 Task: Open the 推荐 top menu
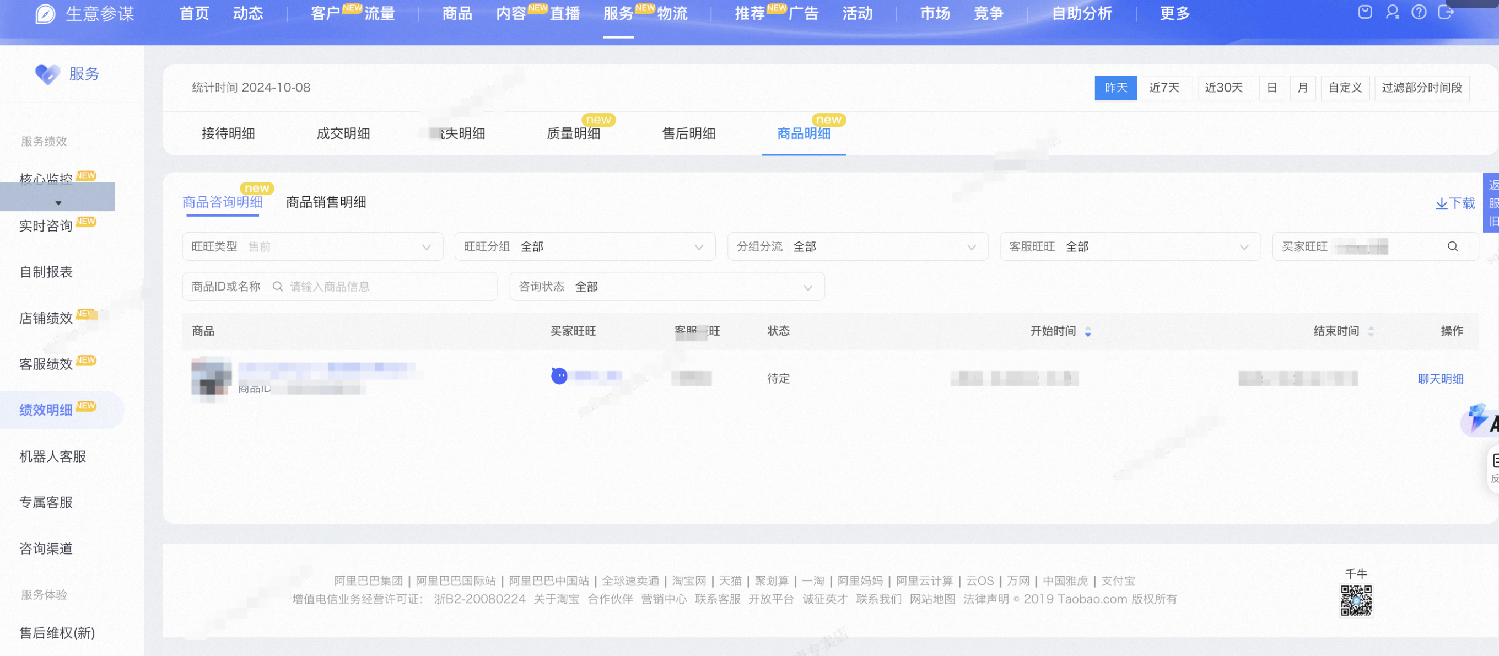(749, 14)
